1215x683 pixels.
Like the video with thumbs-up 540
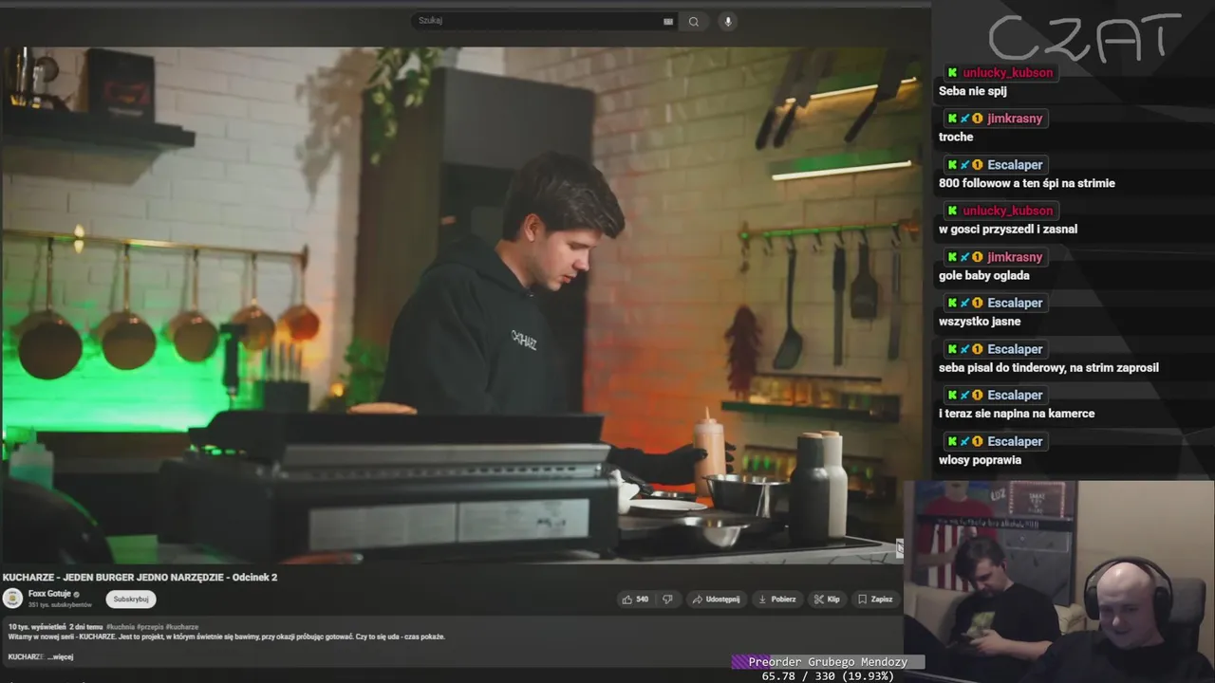tap(636, 600)
